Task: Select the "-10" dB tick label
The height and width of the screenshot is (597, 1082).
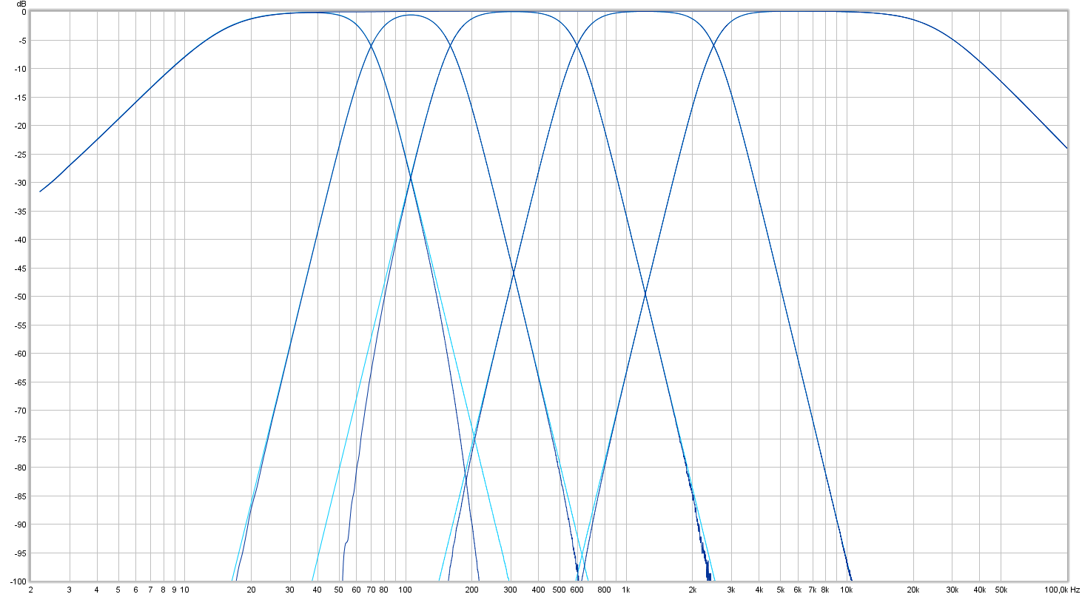Action: (21, 69)
